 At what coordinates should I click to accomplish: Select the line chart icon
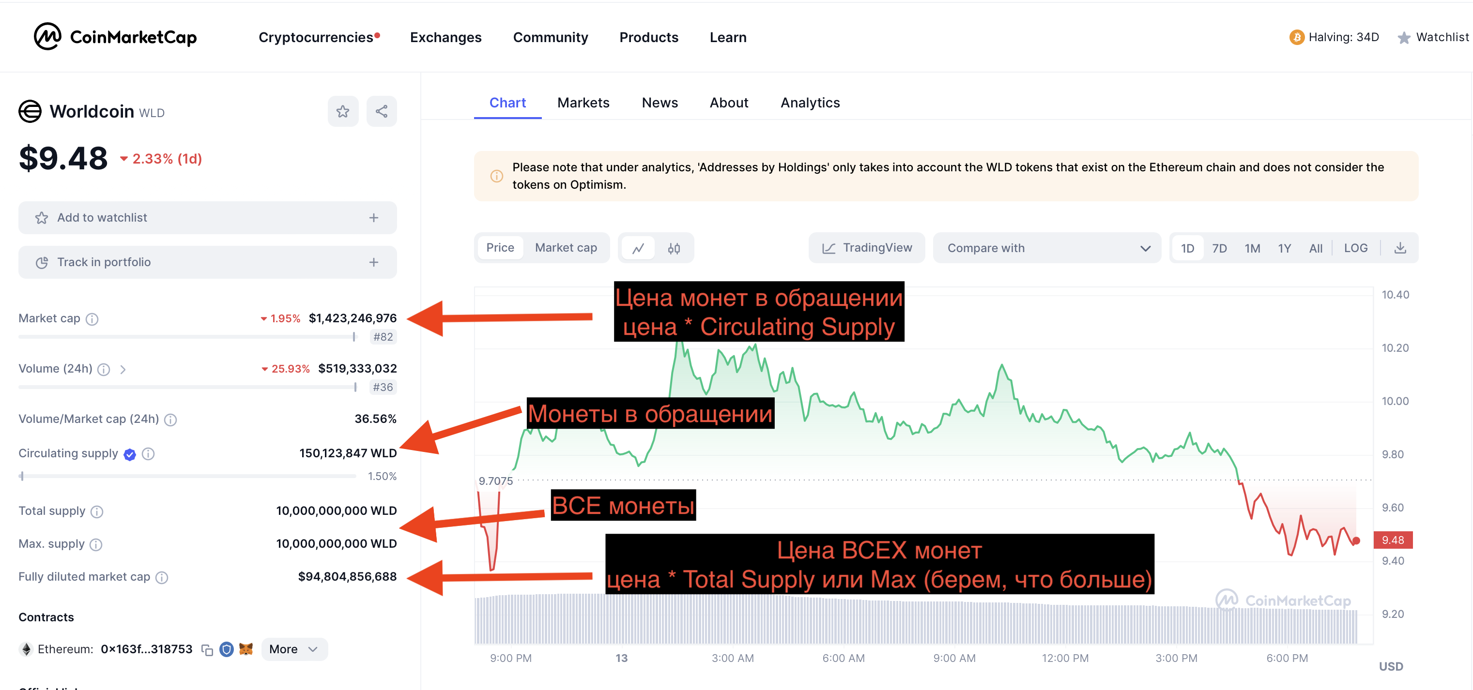coord(638,248)
